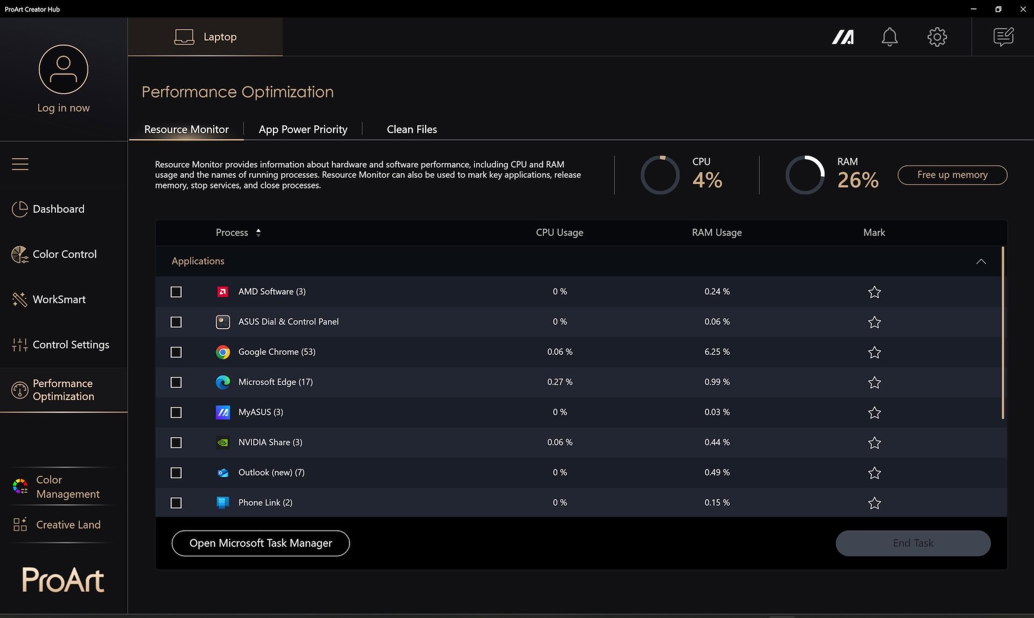Expand the hamburger menu icon
This screenshot has width=1034, height=618.
(x=20, y=163)
